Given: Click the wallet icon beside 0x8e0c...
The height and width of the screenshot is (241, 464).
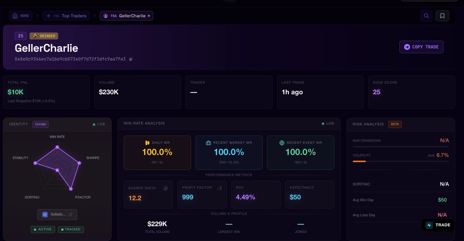Looking at the screenshot, I should [x=44, y=214].
